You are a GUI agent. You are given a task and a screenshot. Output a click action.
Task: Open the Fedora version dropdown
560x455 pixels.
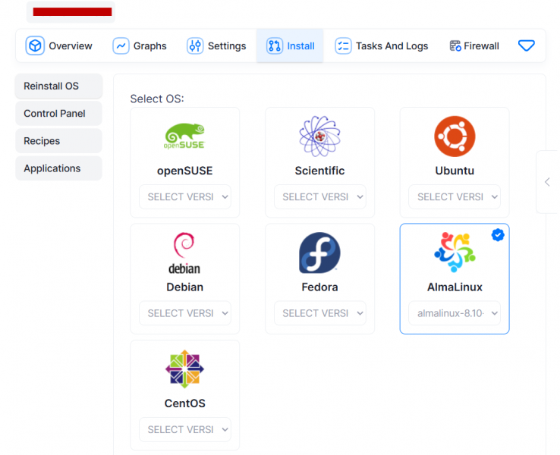320,313
